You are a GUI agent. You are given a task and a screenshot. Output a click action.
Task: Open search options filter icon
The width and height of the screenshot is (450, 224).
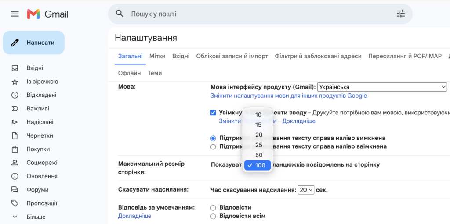point(401,14)
